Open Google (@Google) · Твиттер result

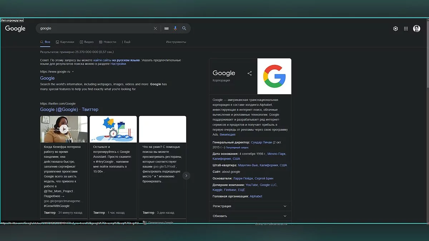69,110
